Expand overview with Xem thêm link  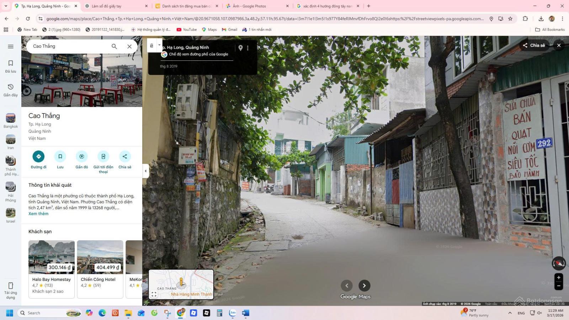pyautogui.click(x=38, y=214)
